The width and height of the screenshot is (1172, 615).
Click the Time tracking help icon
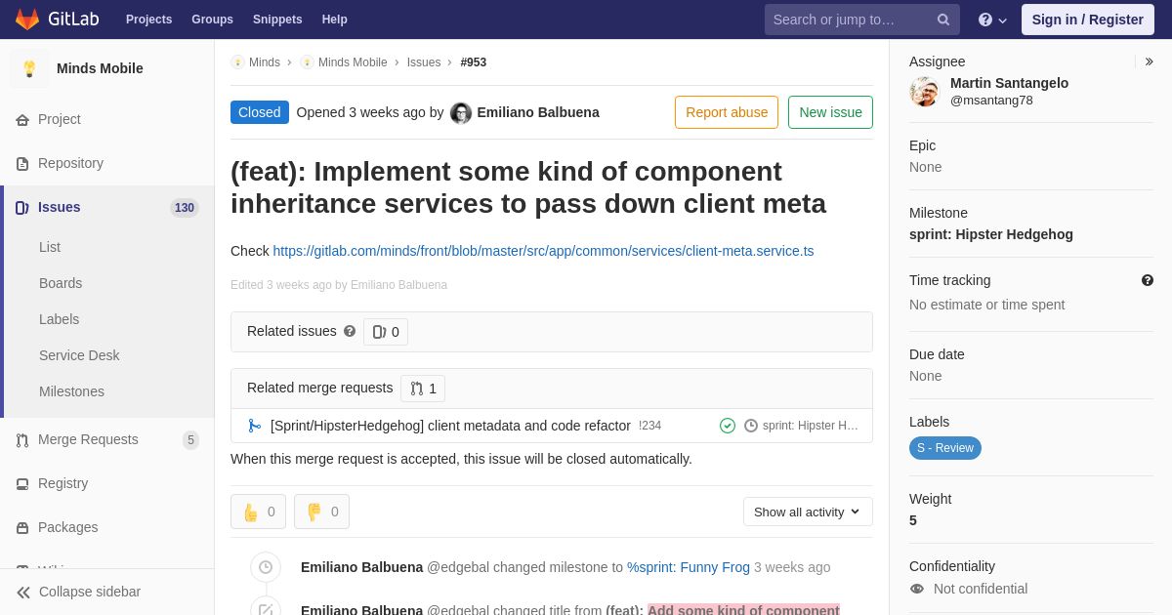[1148, 280]
